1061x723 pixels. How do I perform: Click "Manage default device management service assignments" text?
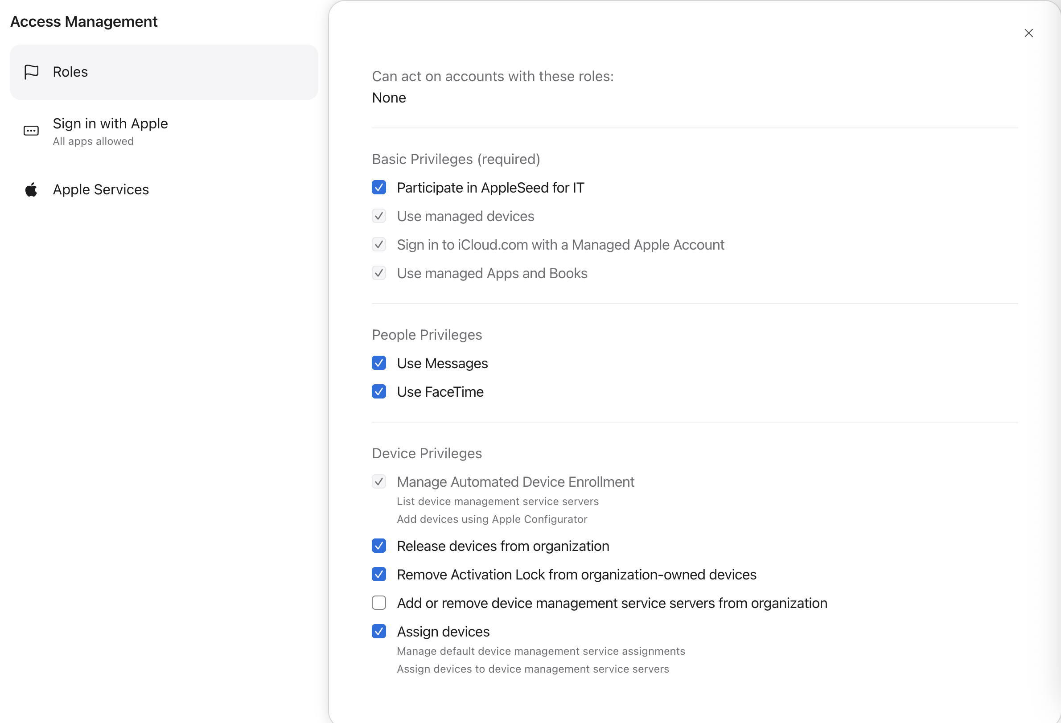[541, 651]
